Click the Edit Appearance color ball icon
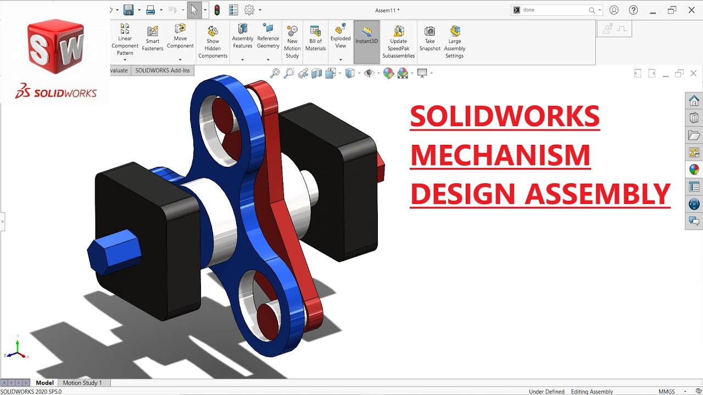This screenshot has height=395, width=703. point(388,73)
